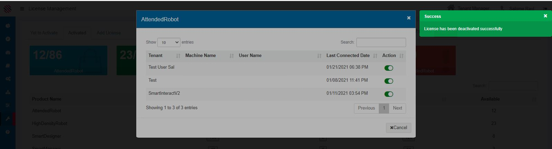Switch to the Add License tab

(109, 33)
